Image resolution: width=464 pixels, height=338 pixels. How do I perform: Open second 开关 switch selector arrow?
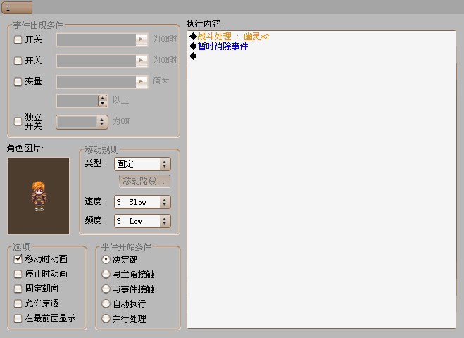(142, 61)
